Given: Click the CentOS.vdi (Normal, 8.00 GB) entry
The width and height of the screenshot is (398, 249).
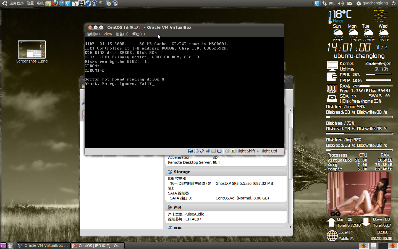Looking at the screenshot, I should click(242, 198).
